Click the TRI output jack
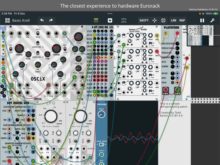 click(20, 33)
